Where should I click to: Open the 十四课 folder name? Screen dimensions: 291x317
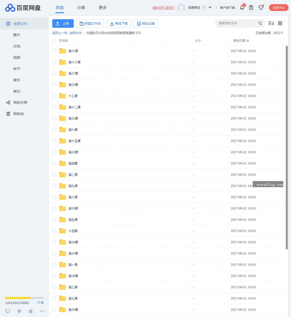click(x=73, y=231)
